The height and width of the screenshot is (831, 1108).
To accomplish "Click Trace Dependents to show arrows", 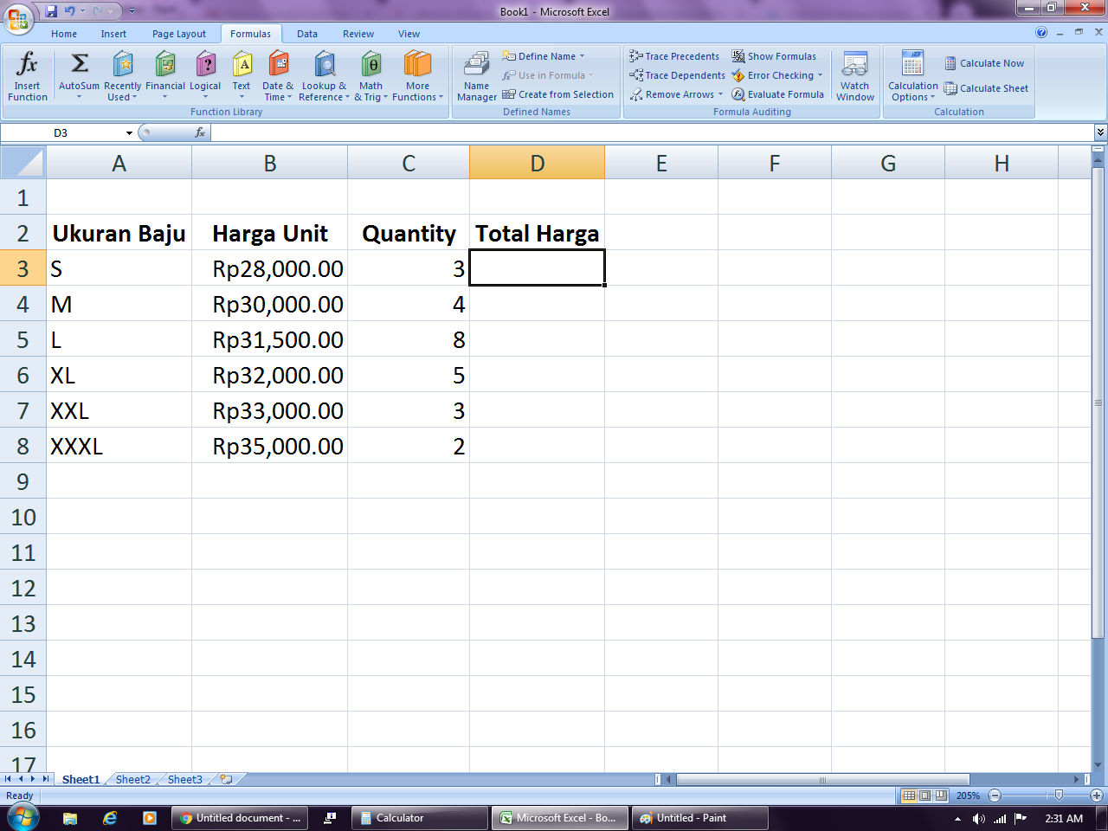I will (676, 75).
